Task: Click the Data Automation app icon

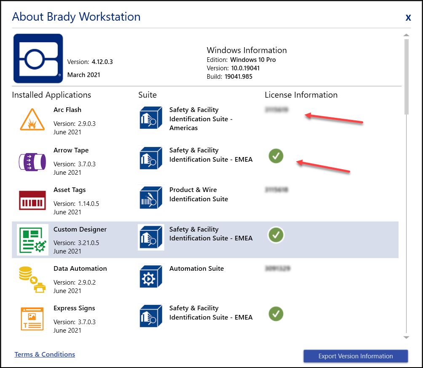Action: pyautogui.click(x=32, y=278)
